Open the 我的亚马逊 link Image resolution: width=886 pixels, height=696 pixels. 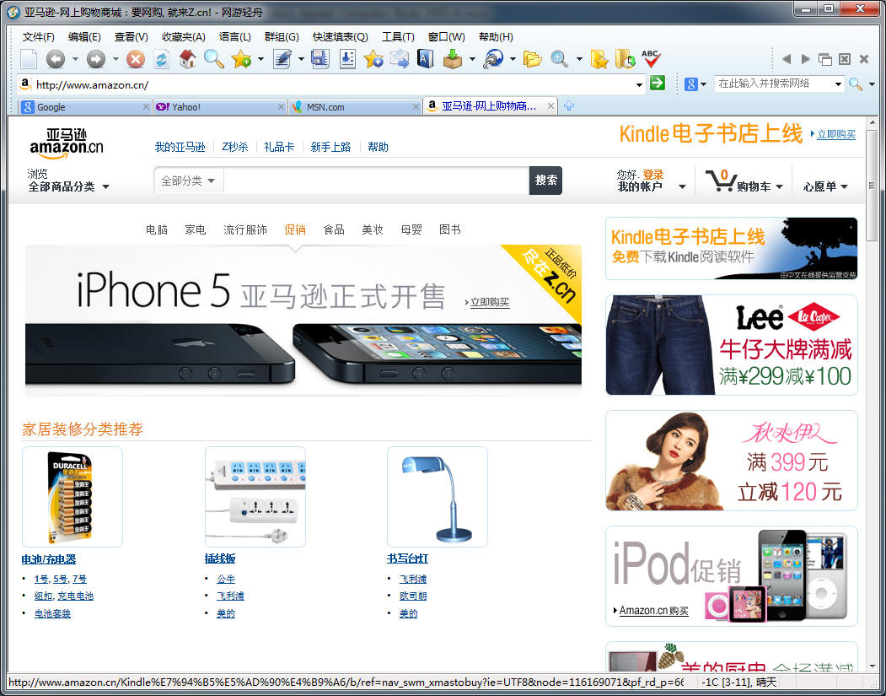pos(180,147)
